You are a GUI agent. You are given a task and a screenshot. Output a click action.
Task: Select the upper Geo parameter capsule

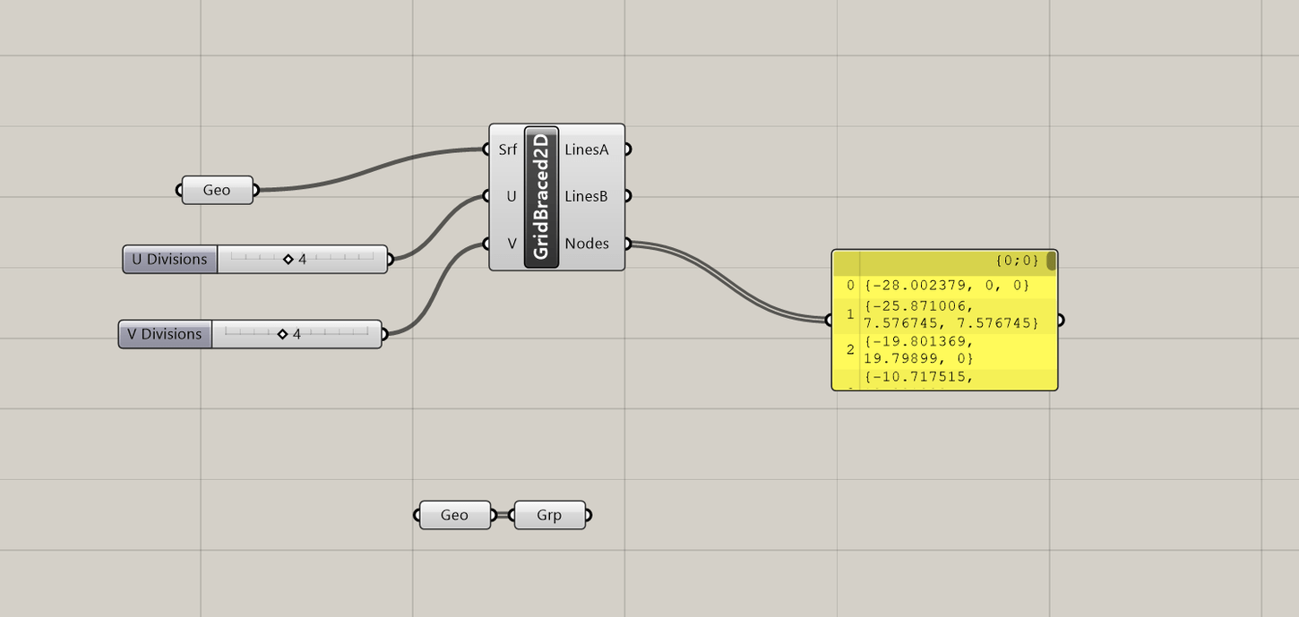pyautogui.click(x=216, y=190)
